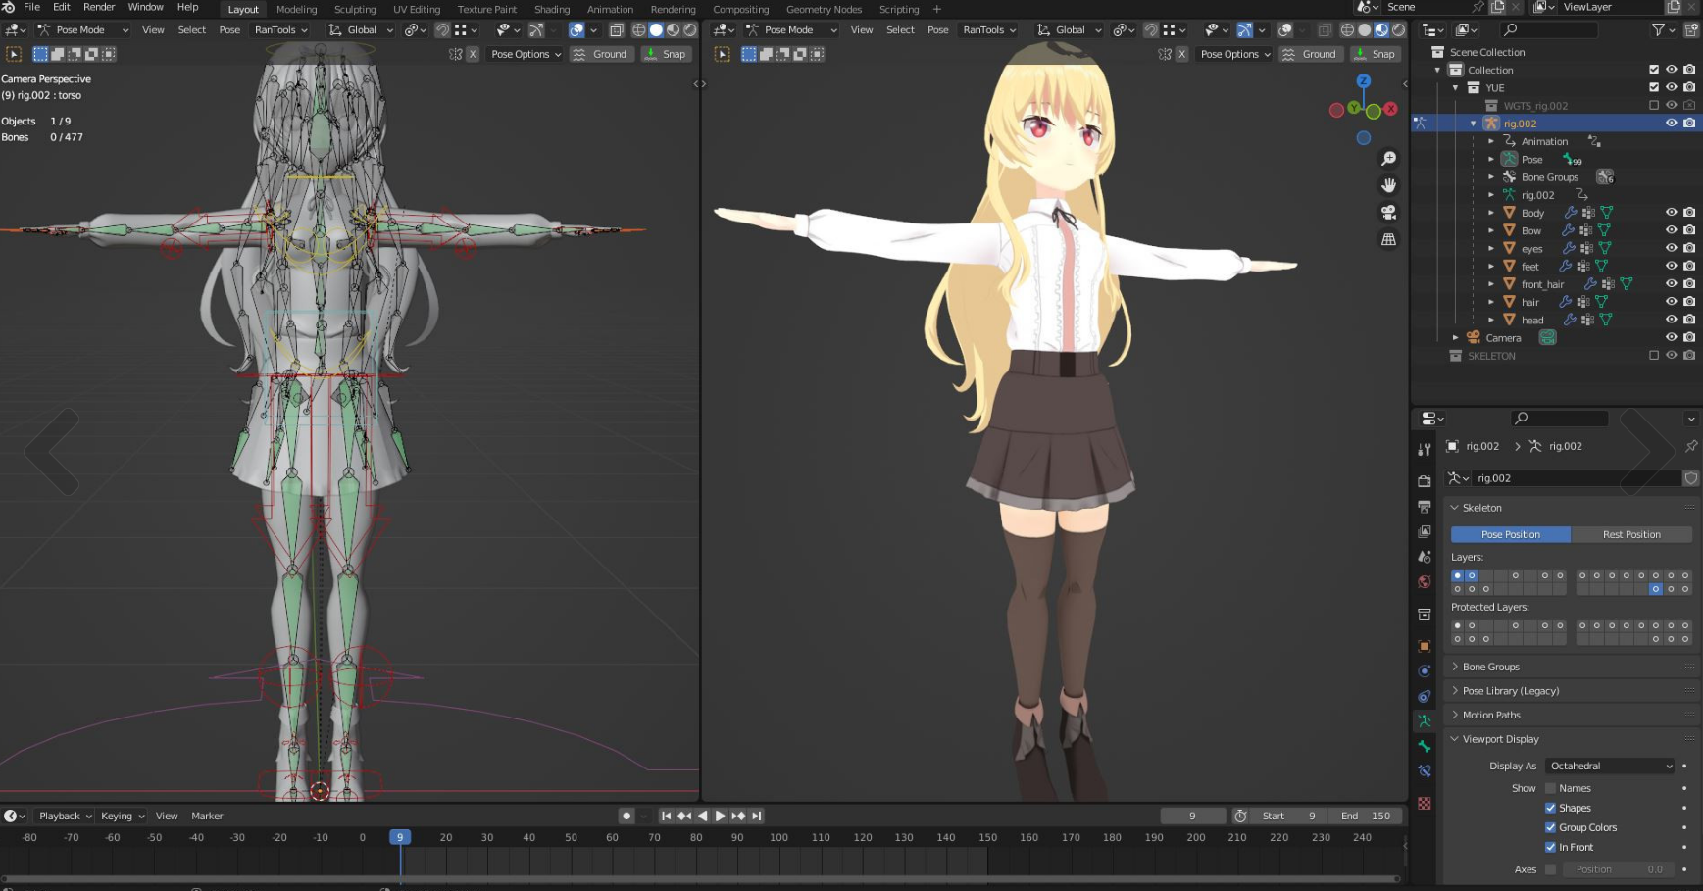Viewport: 1703px width, 891px height.
Task: Click the pan hand icon in viewport
Action: 1388,185
